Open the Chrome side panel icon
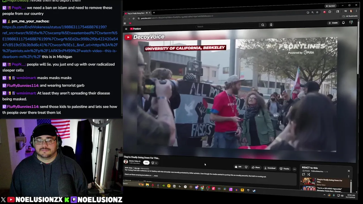This screenshot has width=363, height=204. pos(337,11)
